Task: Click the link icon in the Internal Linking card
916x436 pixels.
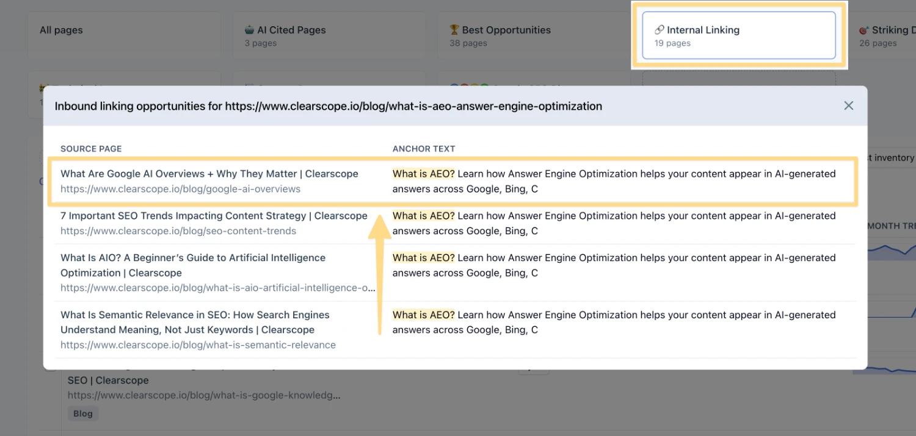Action: click(x=659, y=30)
